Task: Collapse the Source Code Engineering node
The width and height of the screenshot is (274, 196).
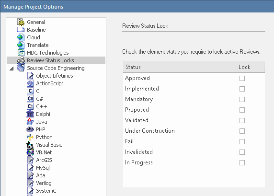Action: tap(11, 69)
